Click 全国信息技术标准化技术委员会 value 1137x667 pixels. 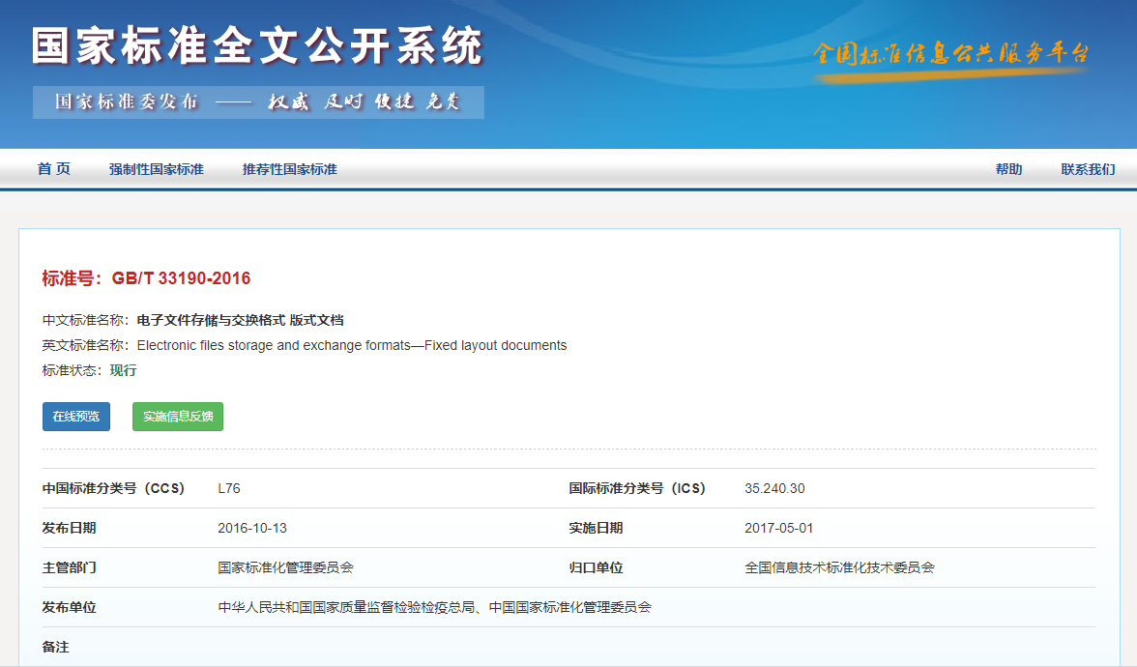(x=839, y=567)
